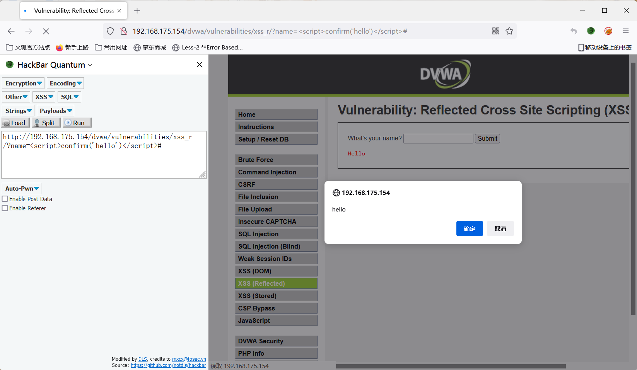Open the DLS link in HackBar footer
This screenshot has width=637, height=370.
click(x=143, y=359)
